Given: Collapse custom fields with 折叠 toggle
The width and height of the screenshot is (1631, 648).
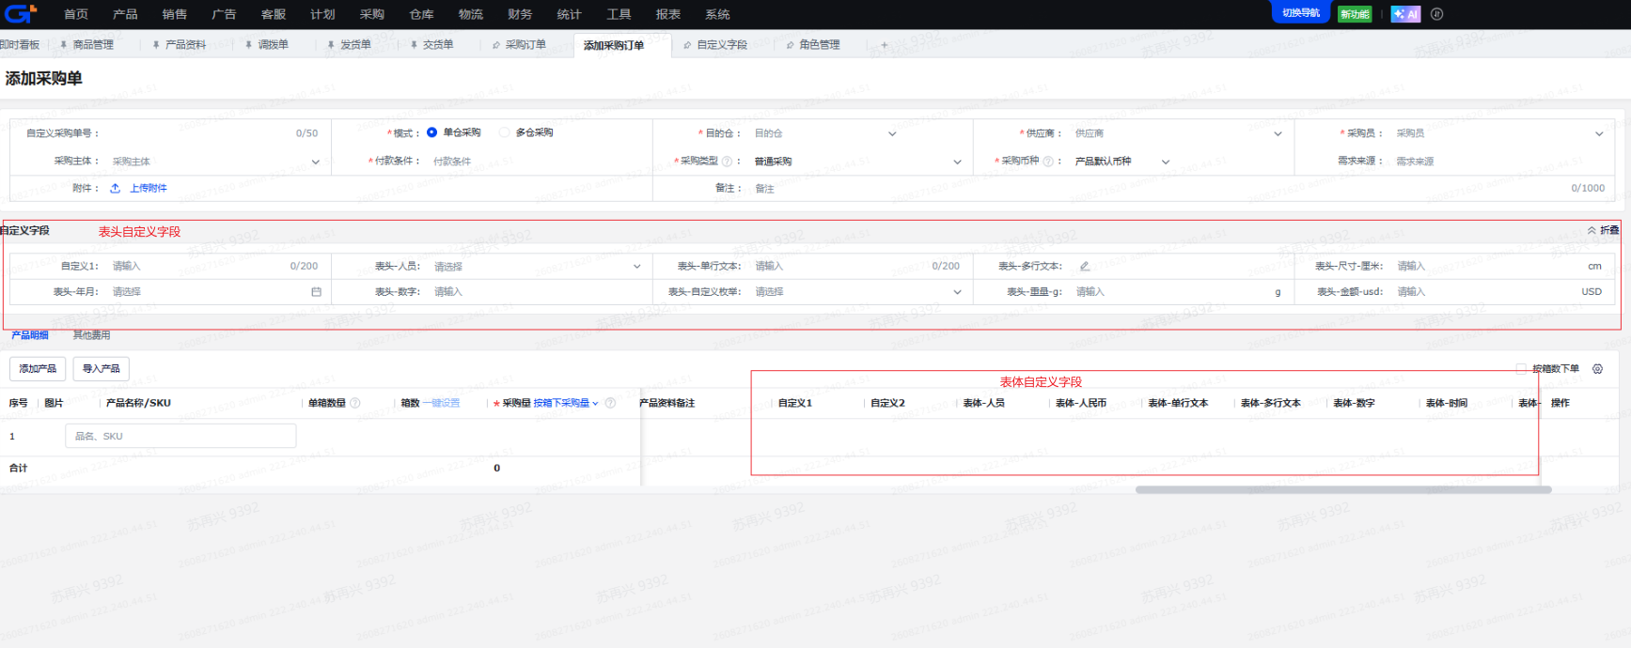Looking at the screenshot, I should (1604, 230).
